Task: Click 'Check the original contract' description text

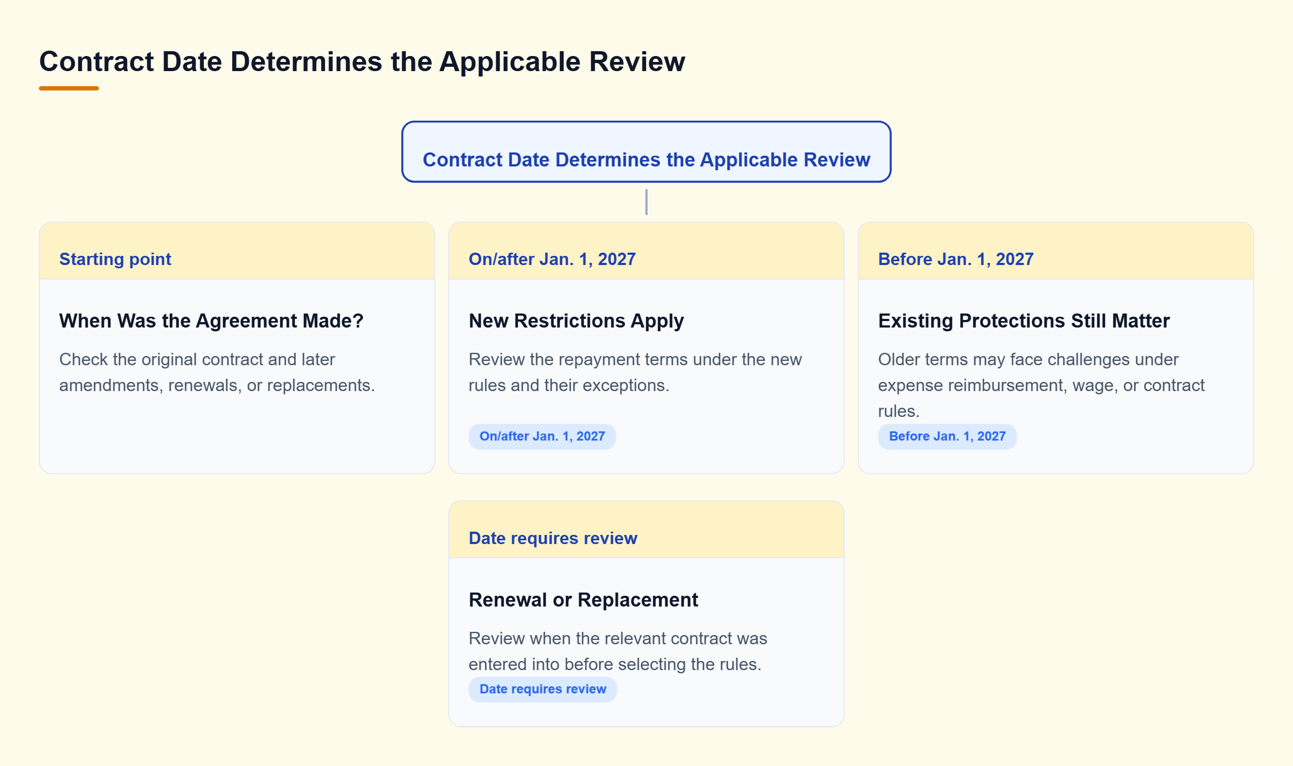Action: click(217, 372)
